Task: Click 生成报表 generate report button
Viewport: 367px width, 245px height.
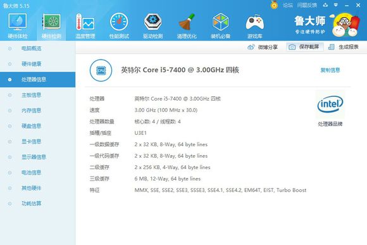Action: (343, 47)
